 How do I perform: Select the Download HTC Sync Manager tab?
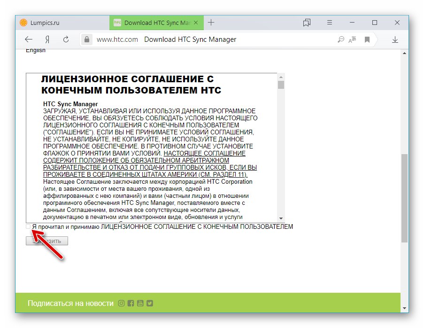coord(156,23)
